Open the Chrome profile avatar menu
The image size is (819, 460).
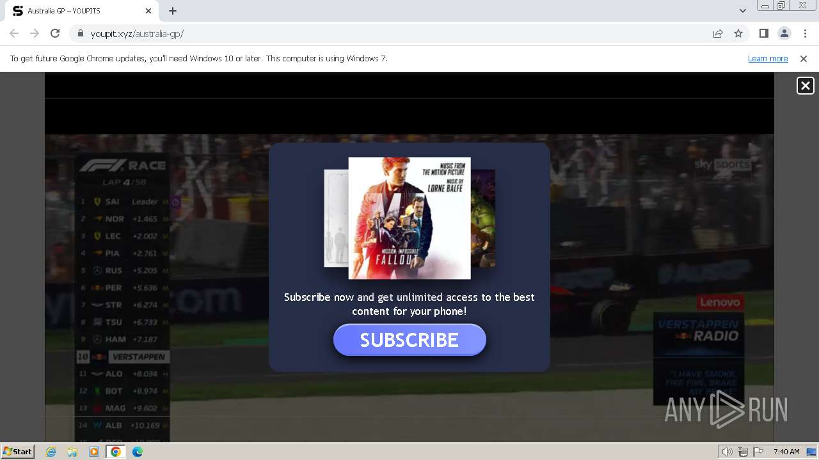click(x=784, y=34)
